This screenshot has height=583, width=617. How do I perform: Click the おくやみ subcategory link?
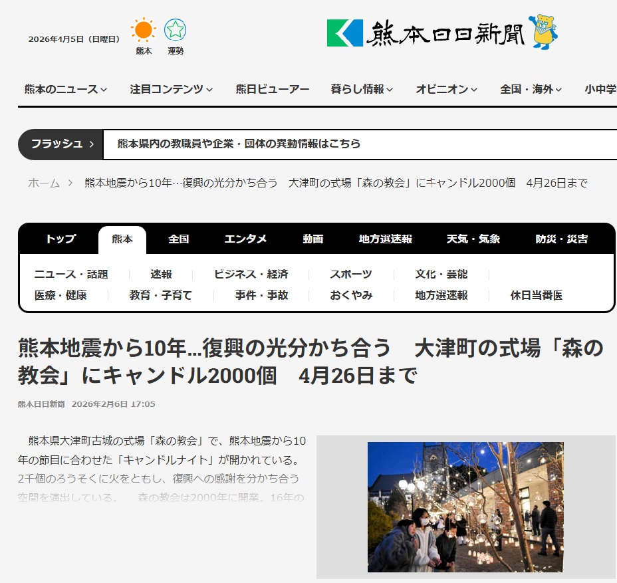[x=351, y=295]
